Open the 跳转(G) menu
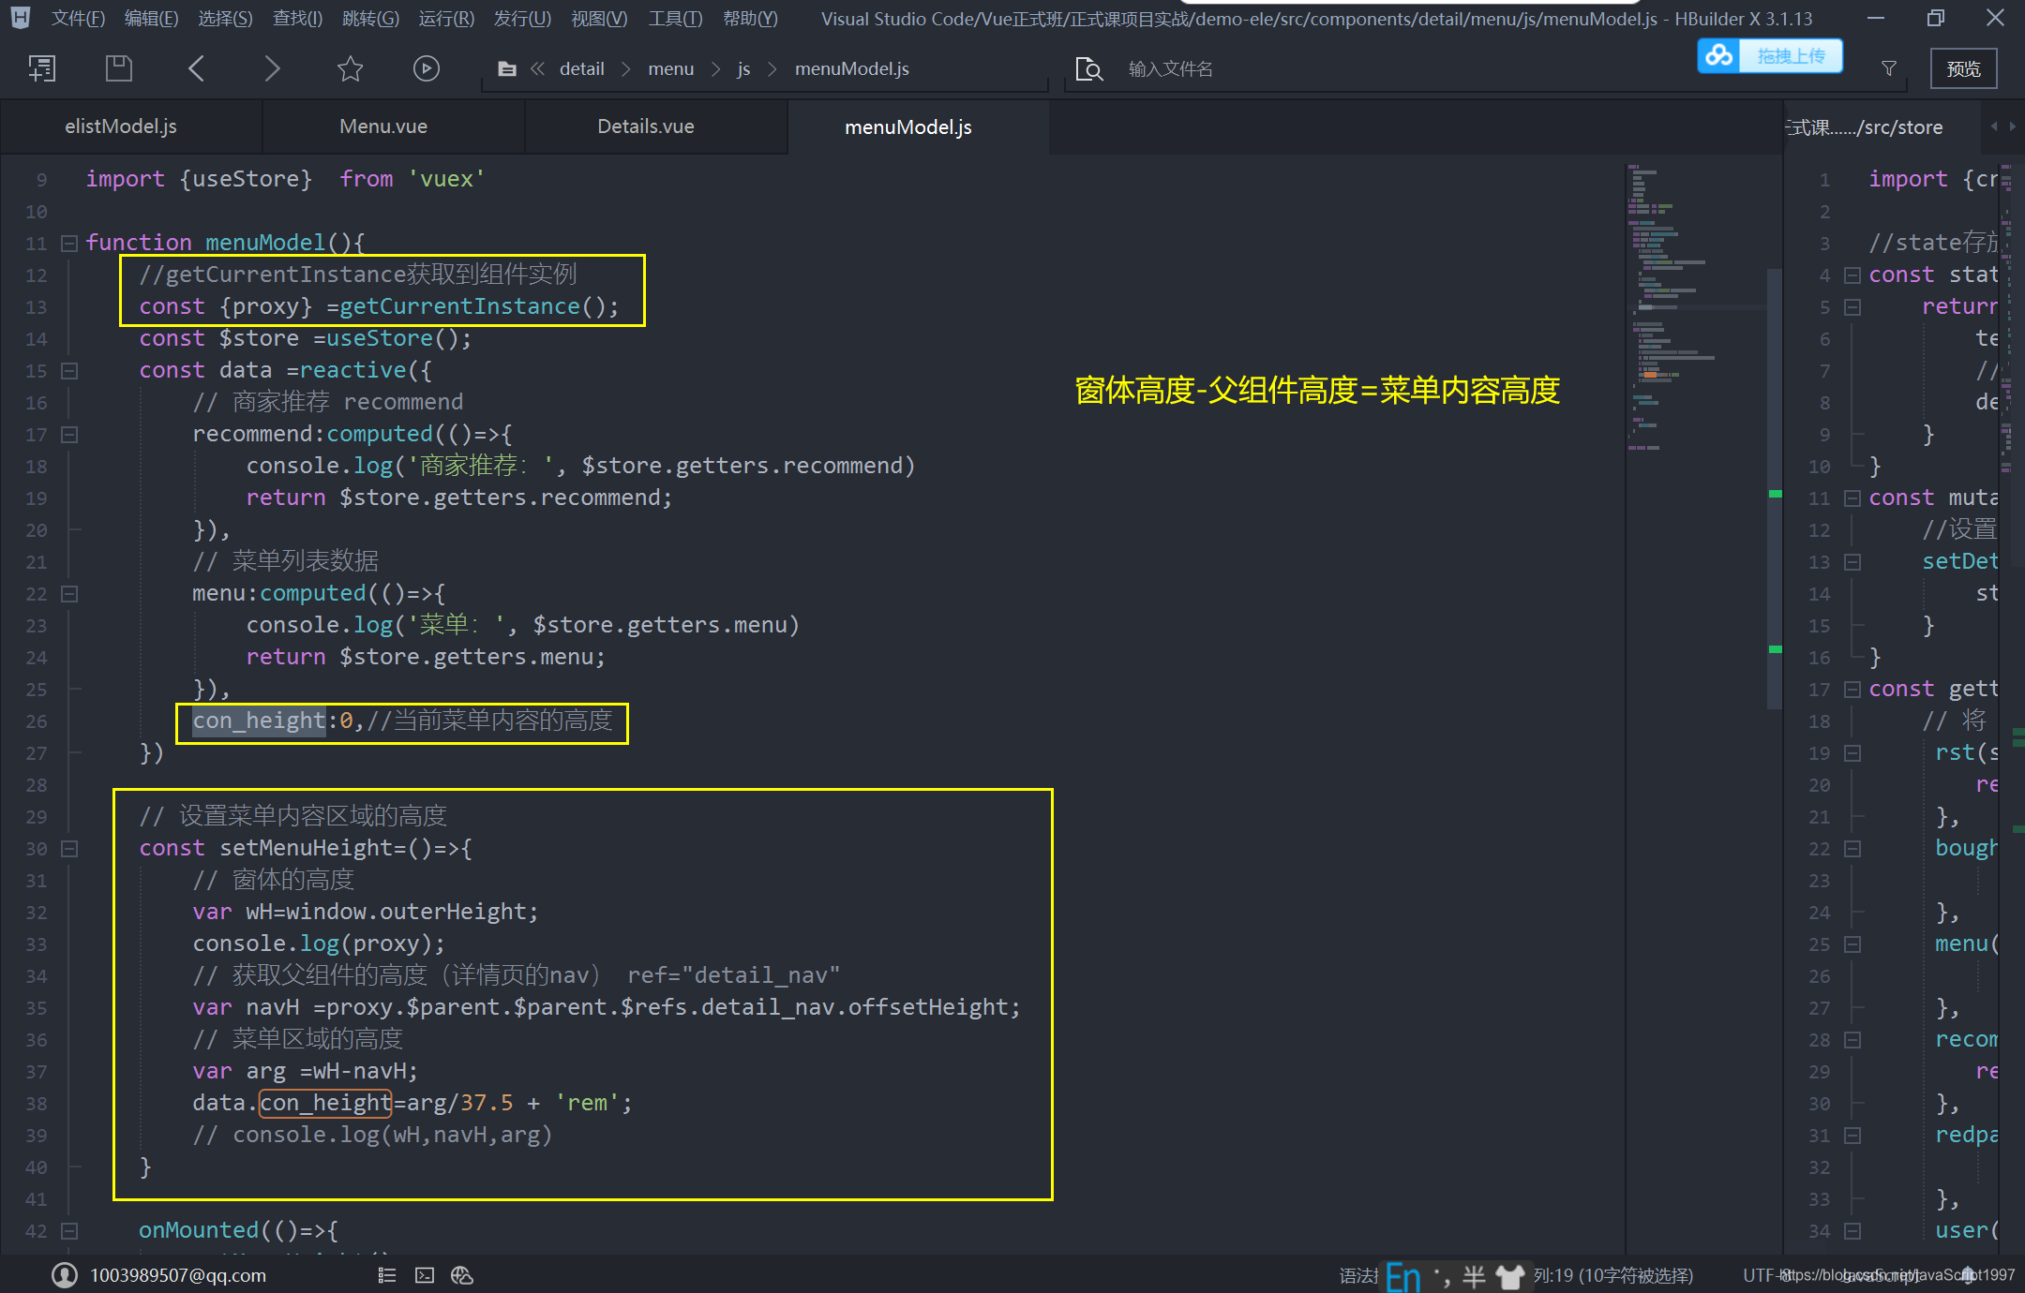 tap(370, 19)
